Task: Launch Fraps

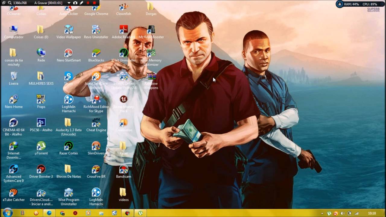Action: coord(41,102)
